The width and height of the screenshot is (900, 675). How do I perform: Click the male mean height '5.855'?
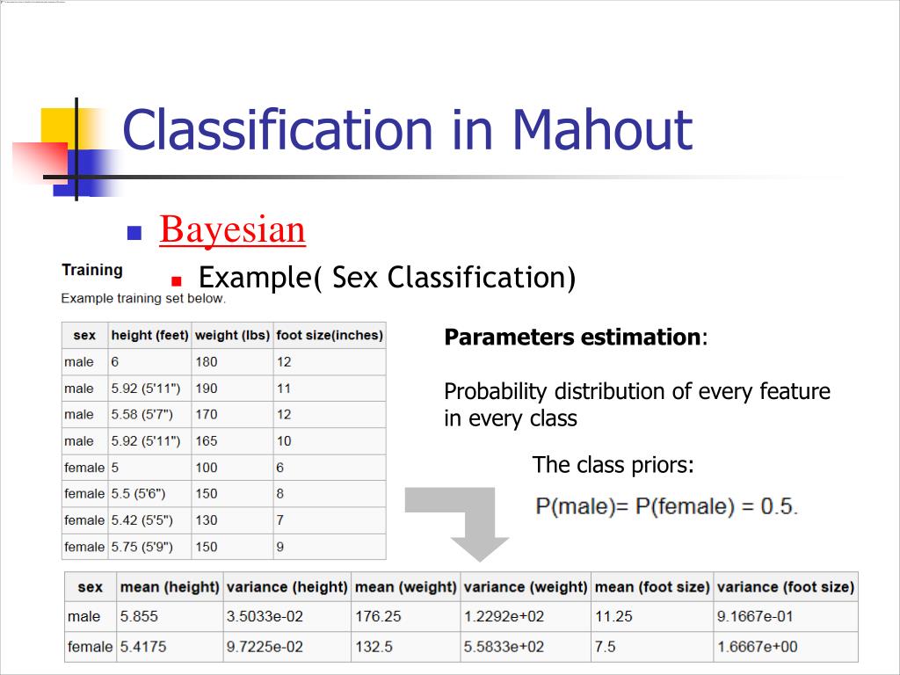(170, 616)
